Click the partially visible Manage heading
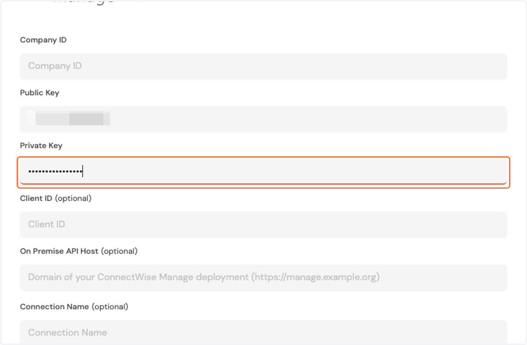 click(83, 2)
